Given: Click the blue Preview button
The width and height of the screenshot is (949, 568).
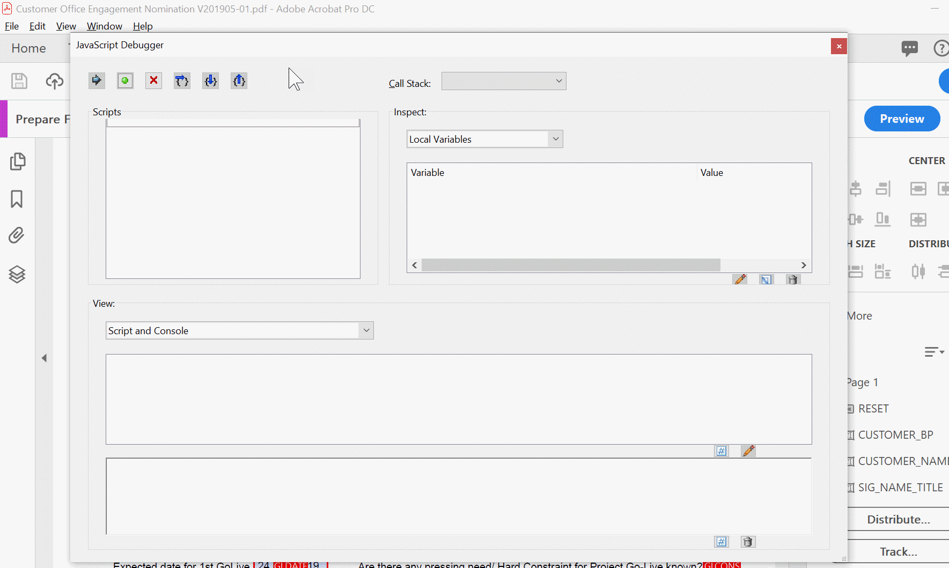Looking at the screenshot, I should 902,119.
